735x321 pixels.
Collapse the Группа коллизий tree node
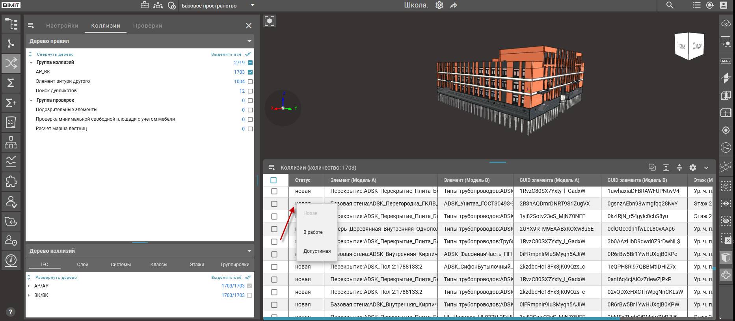coord(31,63)
